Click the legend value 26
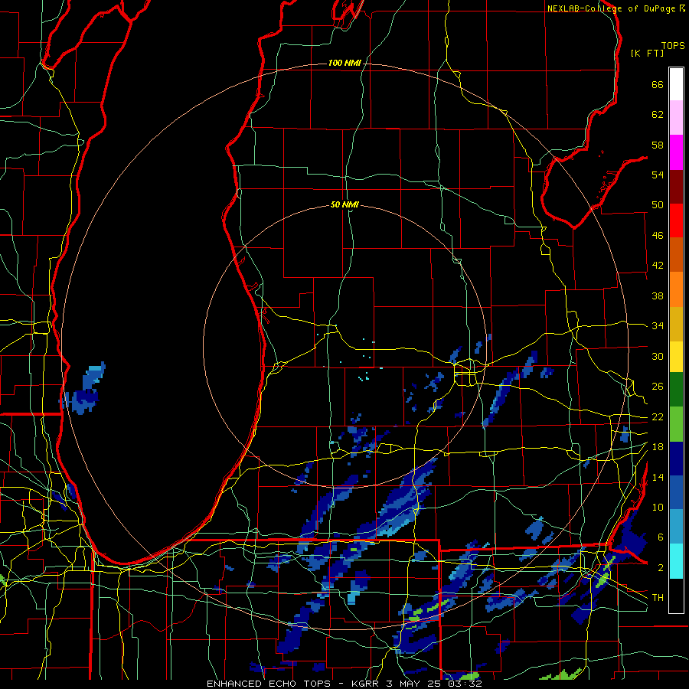Viewport: 689px width, 689px height. (658, 387)
